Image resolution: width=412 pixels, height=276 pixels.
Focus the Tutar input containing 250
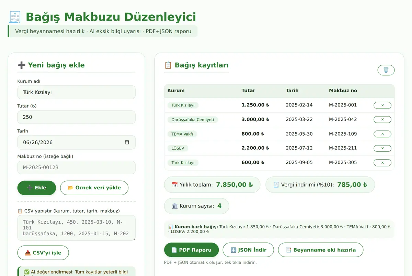click(x=77, y=117)
